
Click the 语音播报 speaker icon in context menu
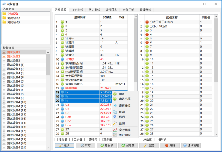[x=115, y=105]
